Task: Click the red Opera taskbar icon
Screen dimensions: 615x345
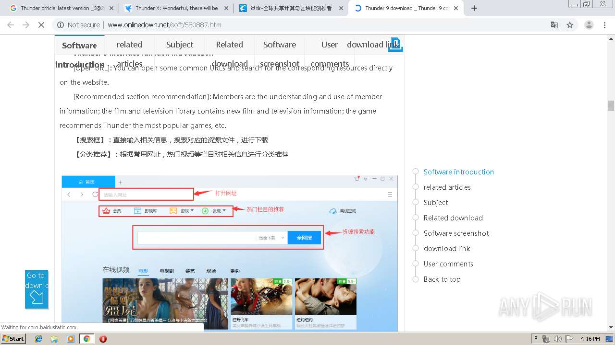Action: click(103, 339)
